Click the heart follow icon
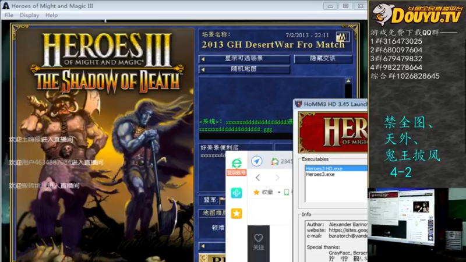Screen dimensions: 466x262 259,238
